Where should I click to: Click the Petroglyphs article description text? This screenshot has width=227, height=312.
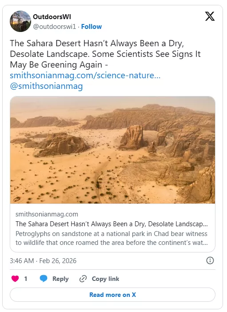112,238
